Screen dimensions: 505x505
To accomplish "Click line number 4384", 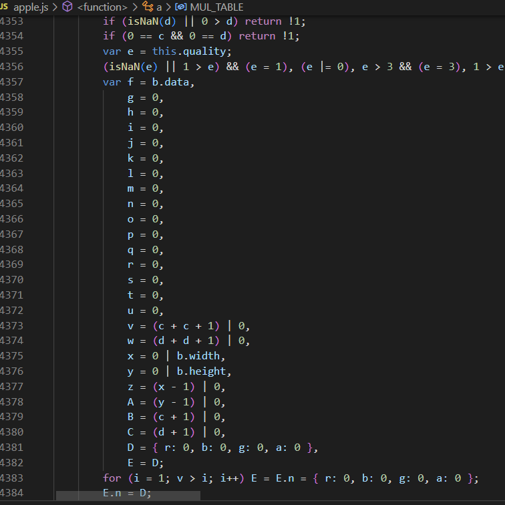I will 11,493.
